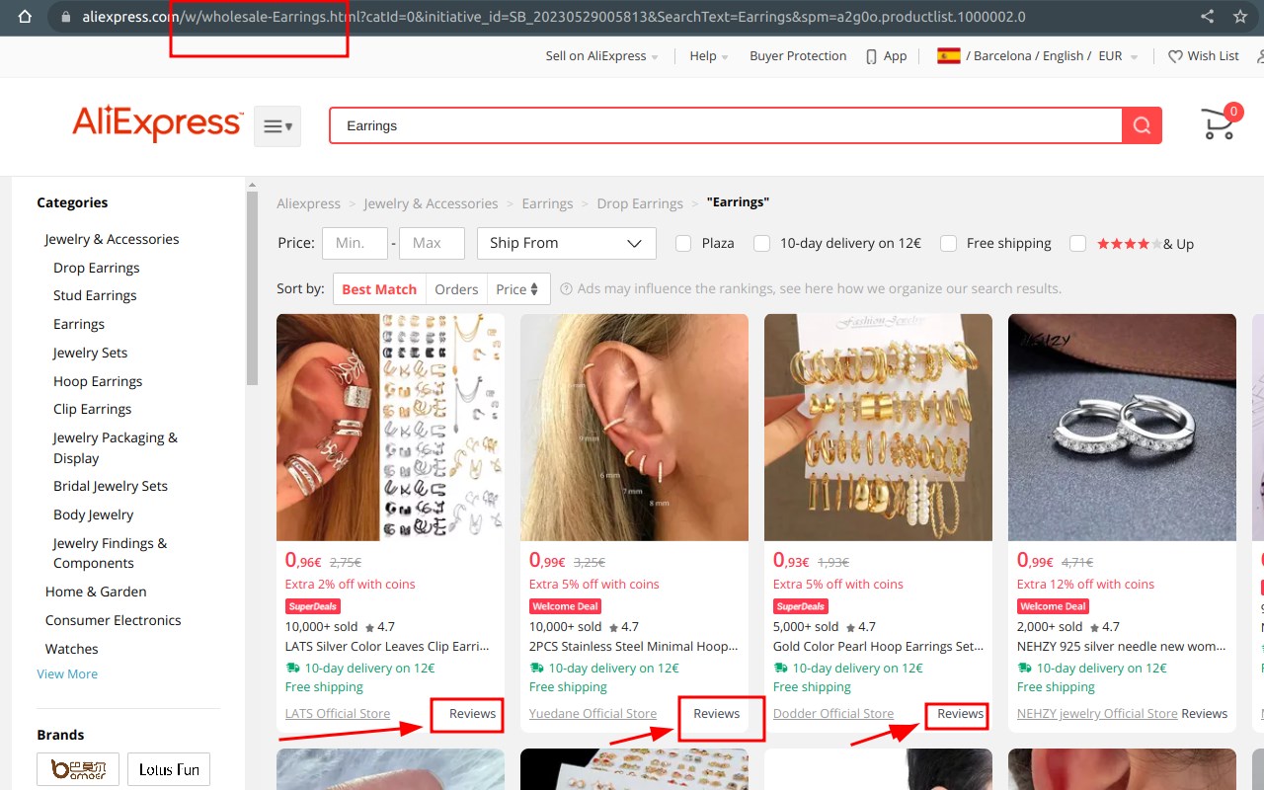Bookmark this page with the star icon
The height and width of the screenshot is (790, 1264).
pos(1240,16)
